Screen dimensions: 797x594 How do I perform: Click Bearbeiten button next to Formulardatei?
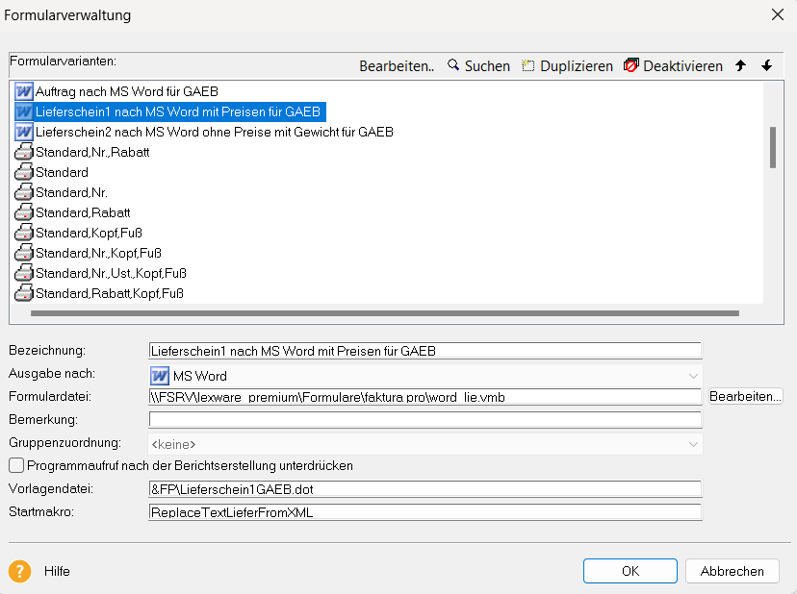coord(746,396)
